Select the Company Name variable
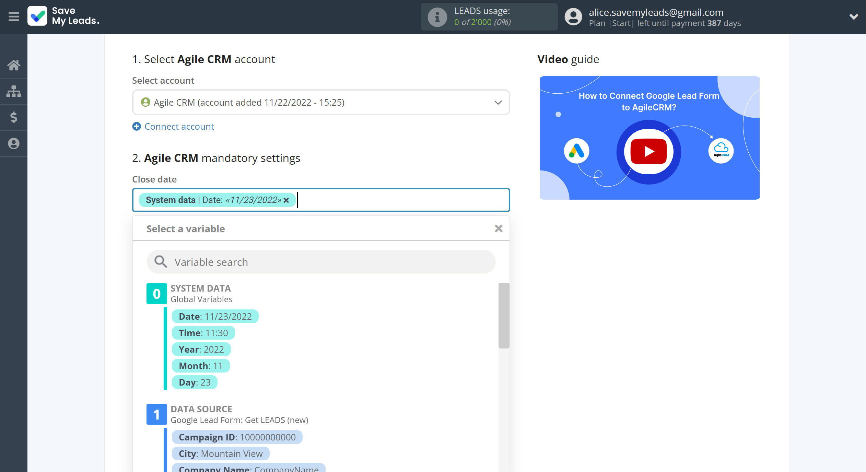 (249, 468)
